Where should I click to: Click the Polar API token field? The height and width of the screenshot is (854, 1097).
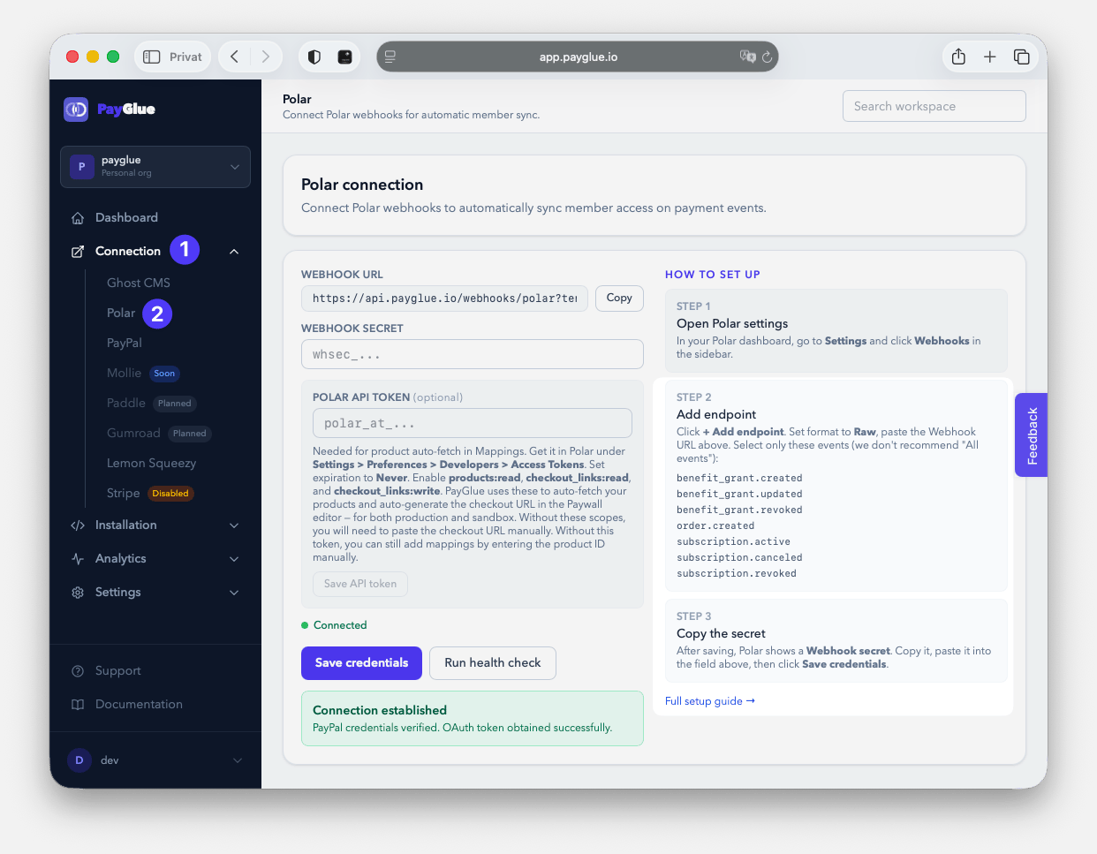click(473, 423)
